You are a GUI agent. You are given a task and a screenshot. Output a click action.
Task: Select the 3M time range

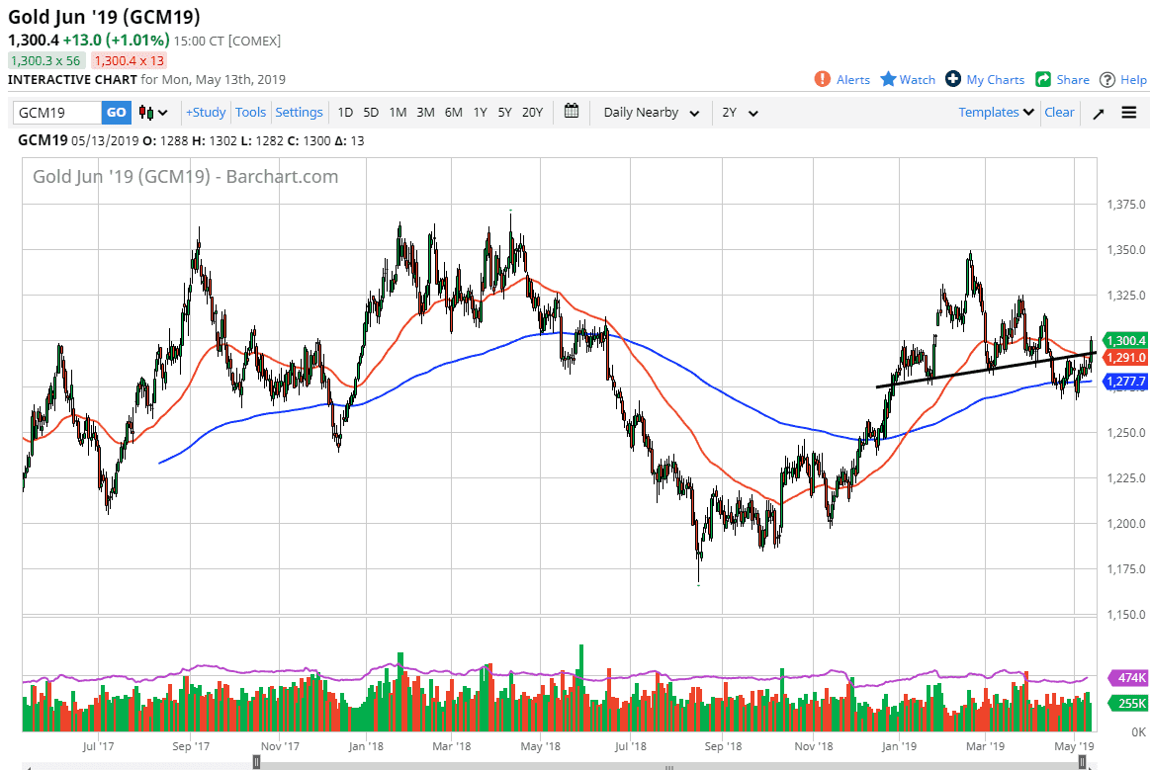click(425, 113)
